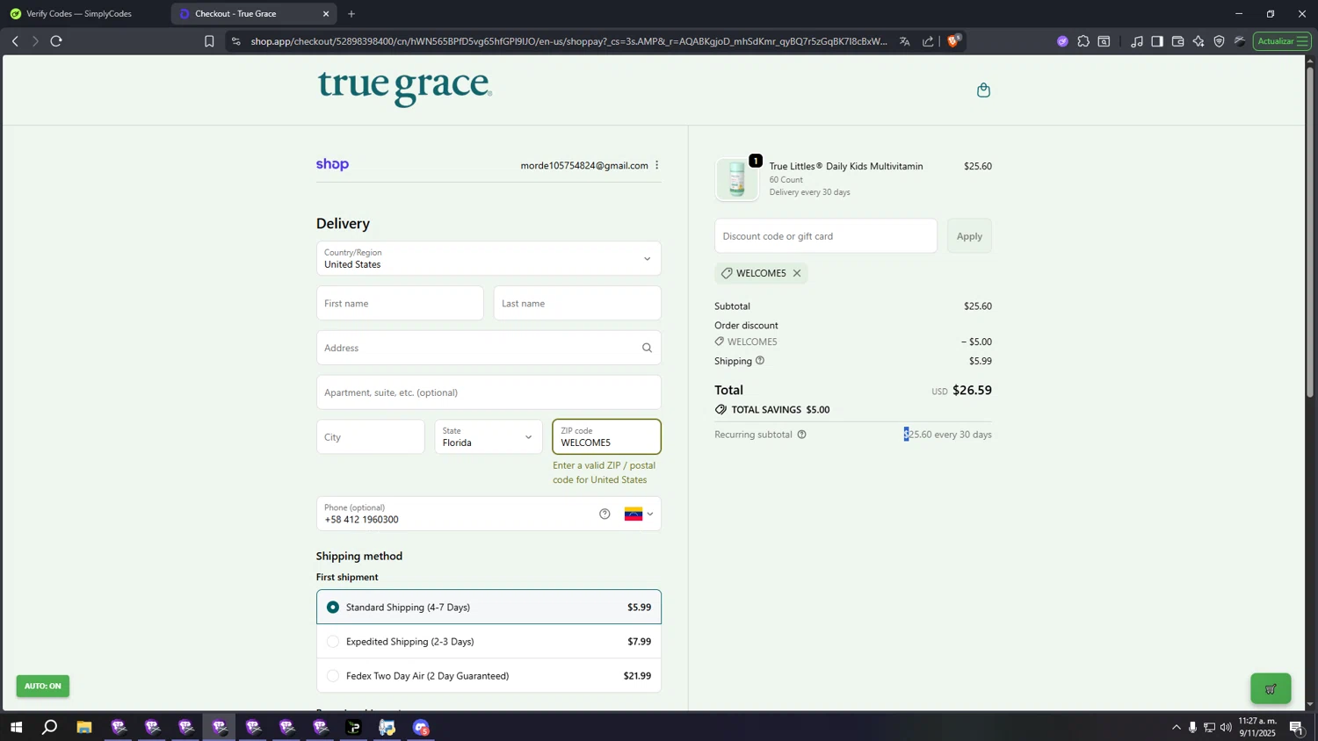The height and width of the screenshot is (741, 1318).
Task: Open the account options three-dot menu
Action: pos(656,165)
